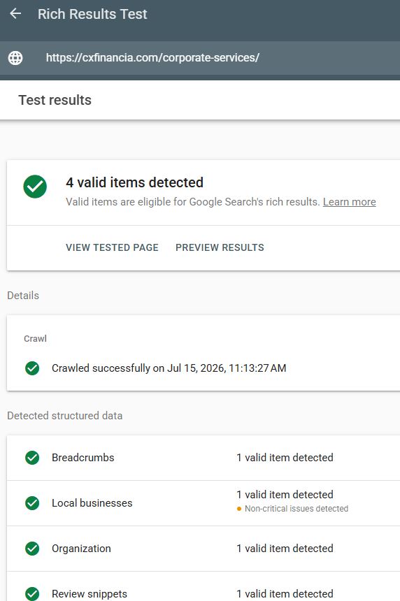Click the Breadcrumbs green check icon
The height and width of the screenshot is (601, 400).
point(32,457)
